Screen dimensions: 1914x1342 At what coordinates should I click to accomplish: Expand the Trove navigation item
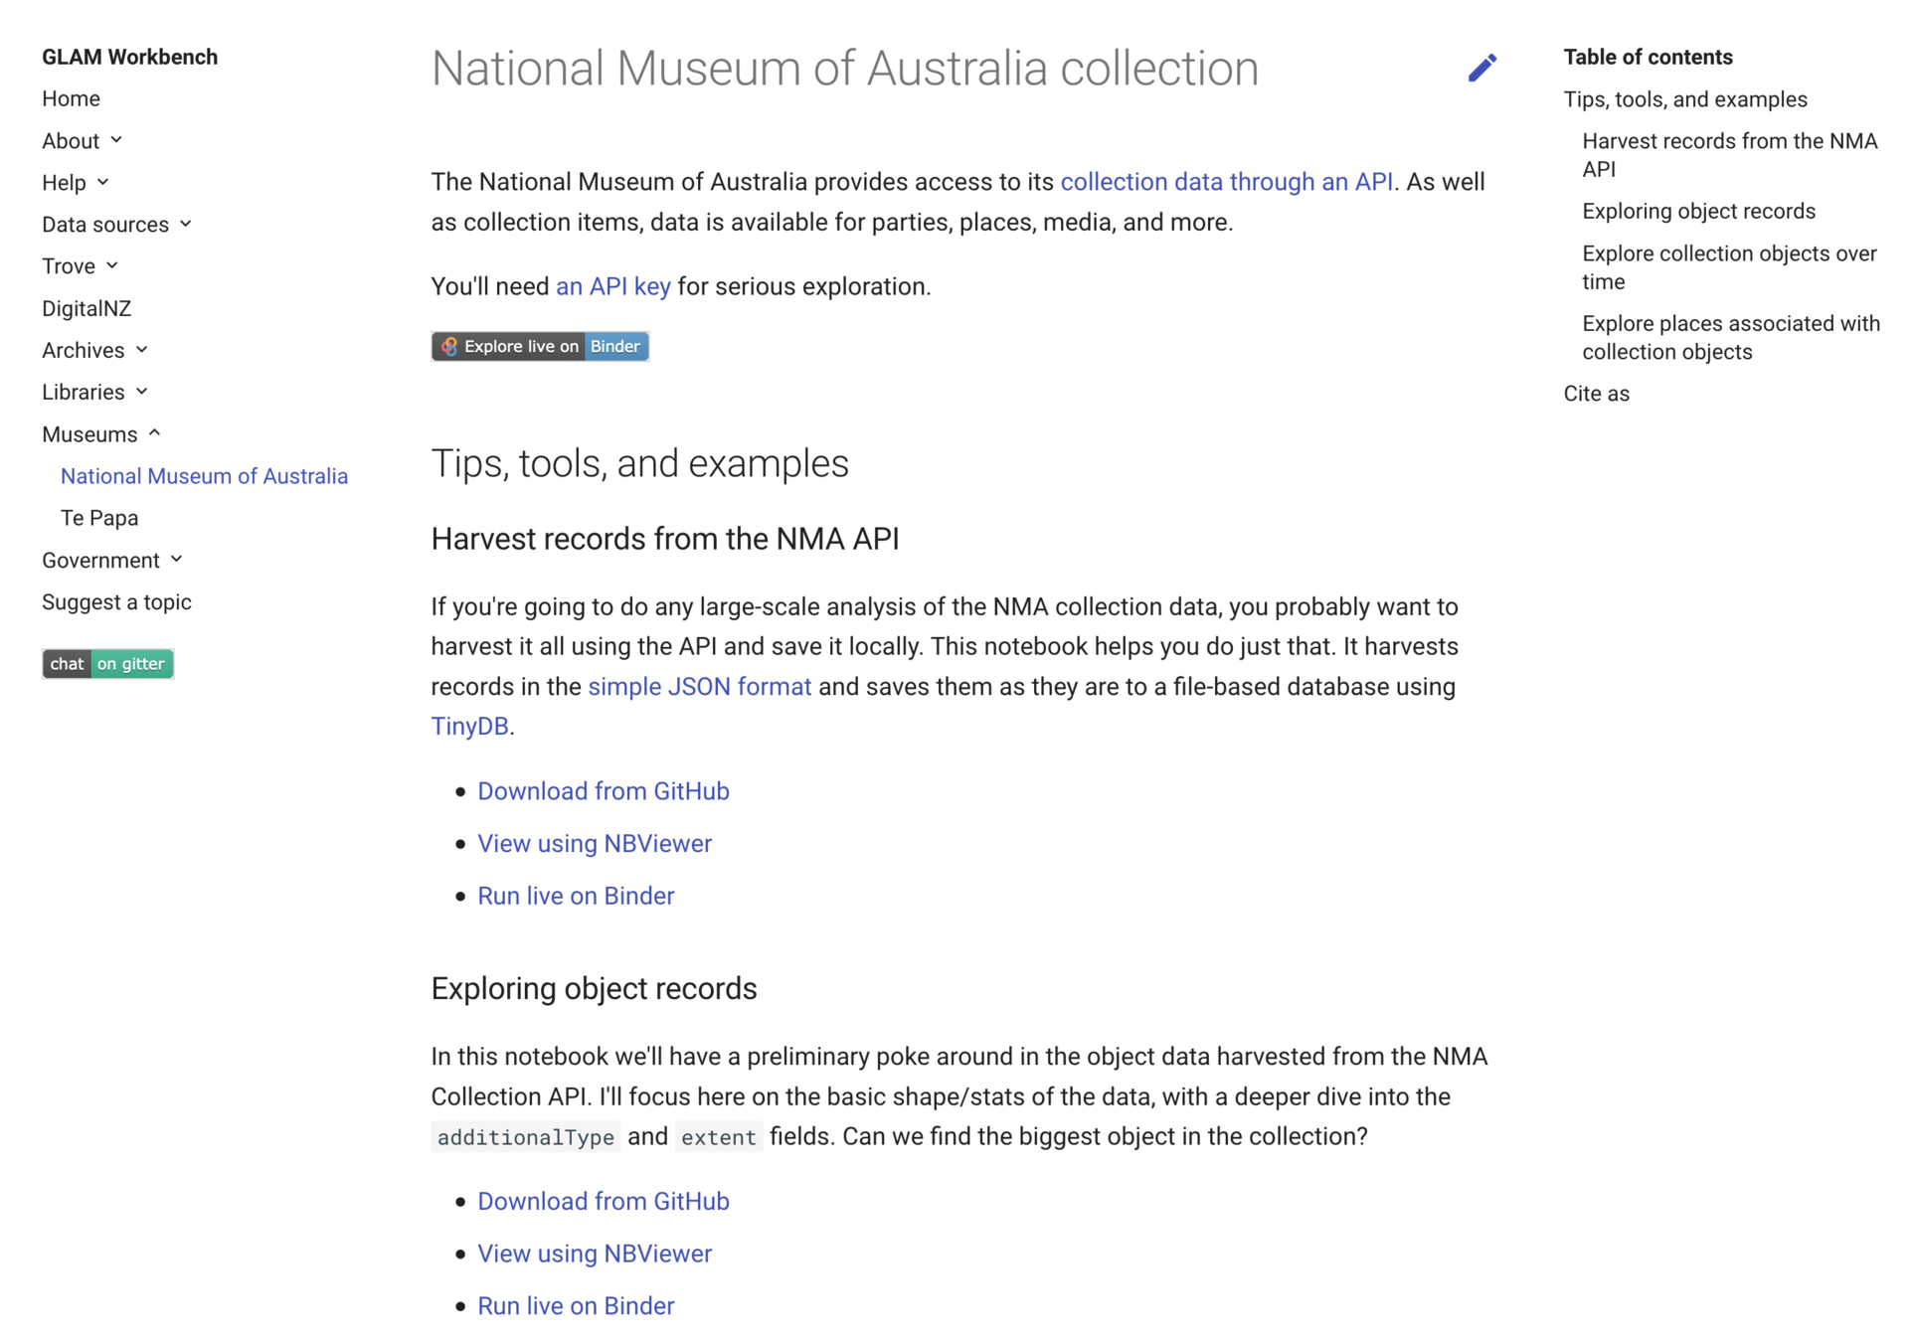[111, 265]
